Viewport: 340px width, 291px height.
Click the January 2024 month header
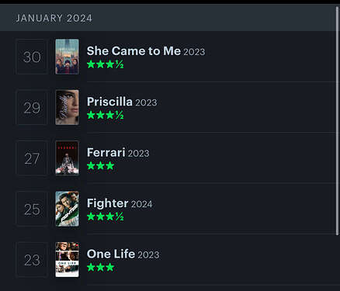[x=54, y=18]
